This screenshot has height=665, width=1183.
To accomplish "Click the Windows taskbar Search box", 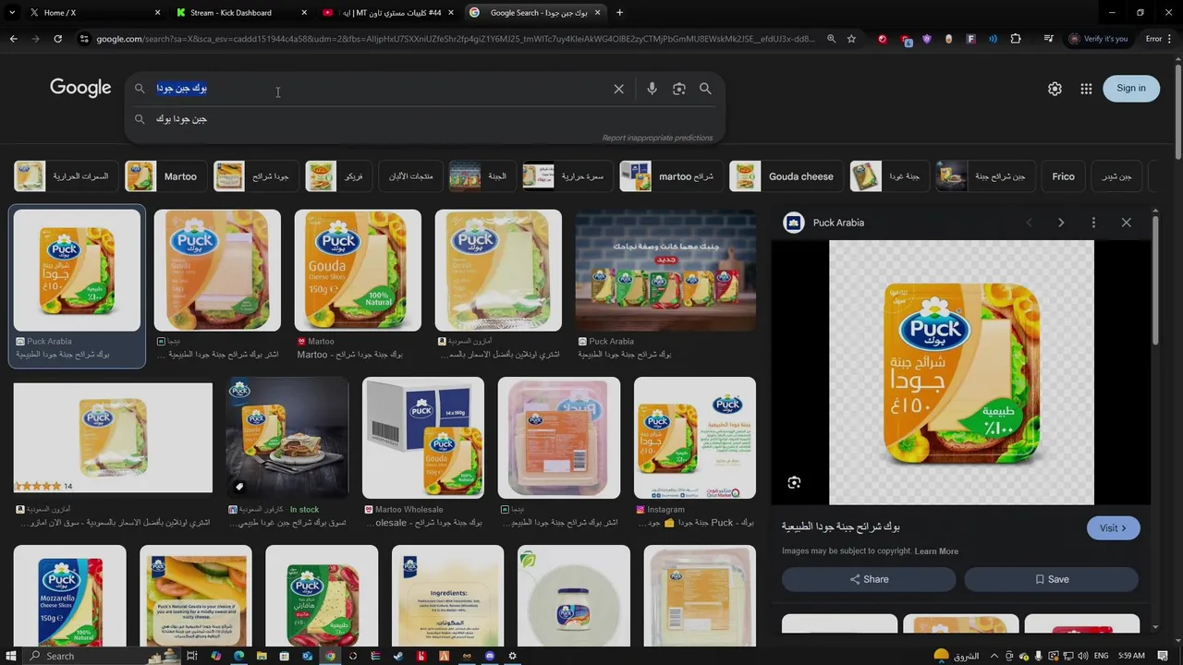I will pyautogui.click(x=102, y=656).
